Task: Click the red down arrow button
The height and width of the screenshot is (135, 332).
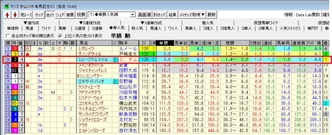Action: coord(14,15)
